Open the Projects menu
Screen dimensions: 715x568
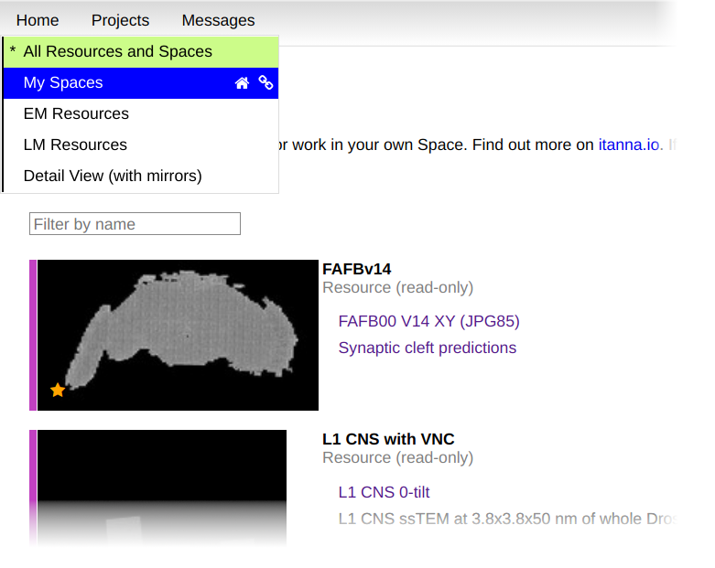pyautogui.click(x=120, y=20)
